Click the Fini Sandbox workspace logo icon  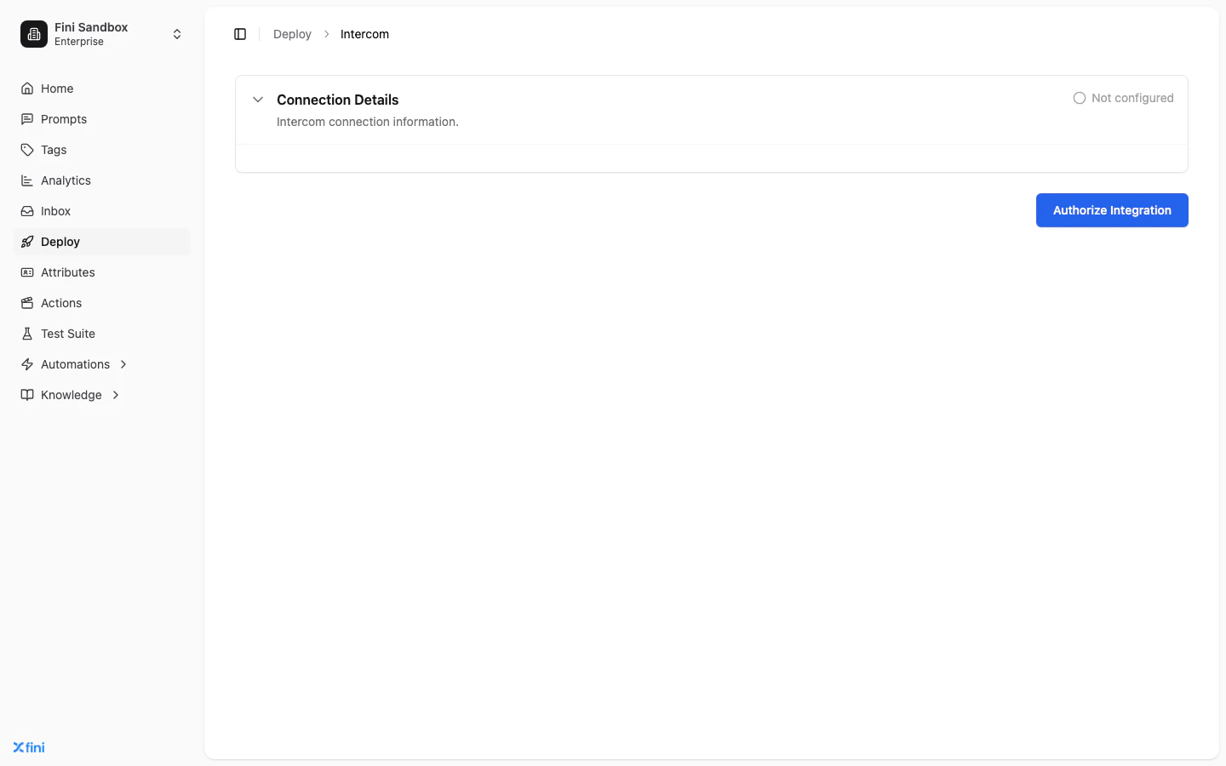[x=34, y=34]
